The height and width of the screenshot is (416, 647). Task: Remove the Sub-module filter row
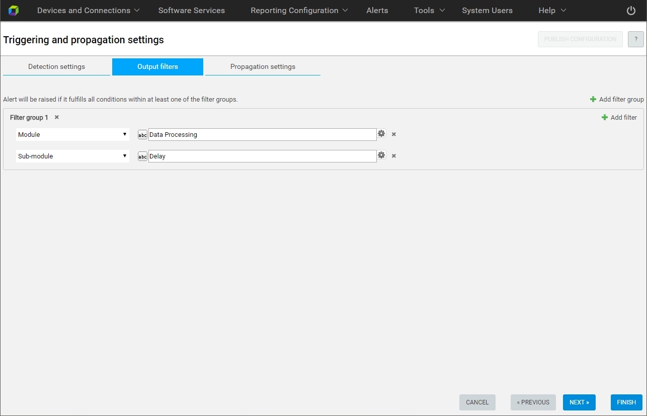point(394,156)
